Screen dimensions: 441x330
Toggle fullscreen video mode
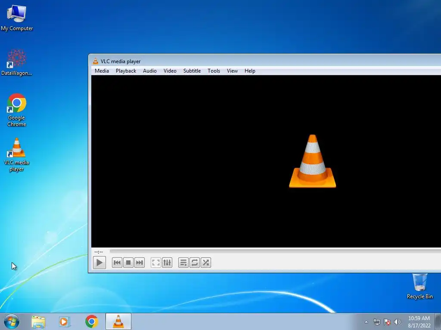tap(156, 263)
